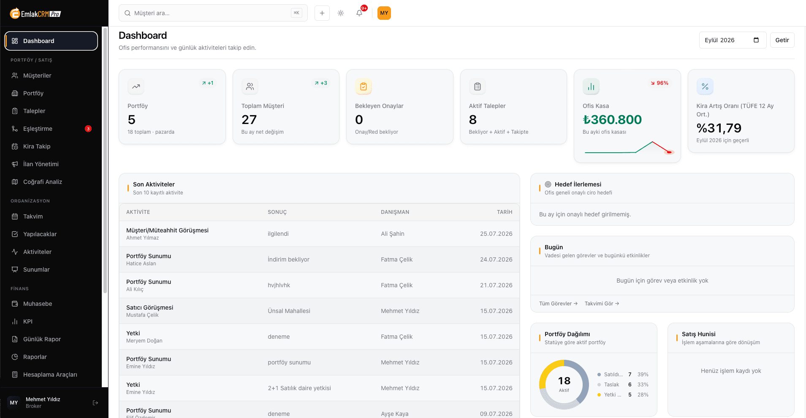Click the Portföy card trend icon
This screenshot has height=418, width=806.
click(136, 86)
